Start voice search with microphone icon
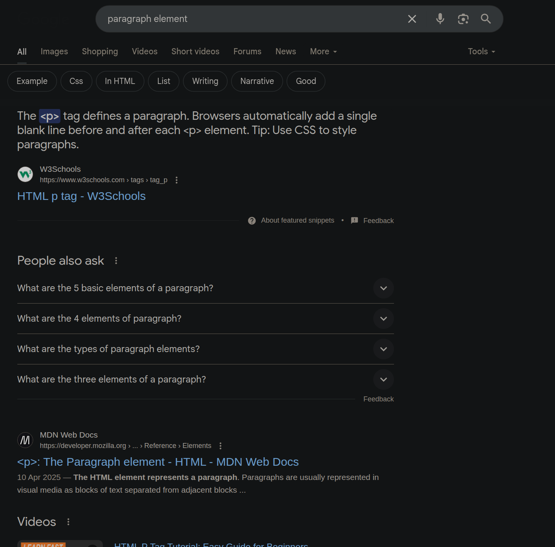Image resolution: width=555 pixels, height=547 pixels. point(440,18)
